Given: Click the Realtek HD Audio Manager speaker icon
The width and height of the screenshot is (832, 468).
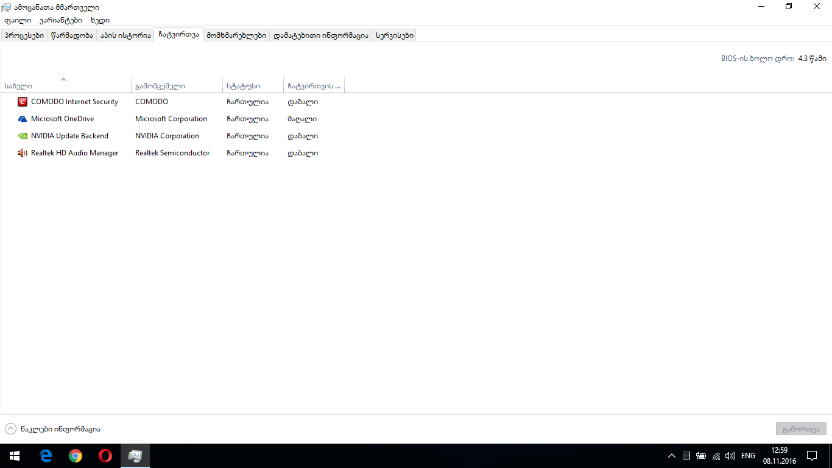Looking at the screenshot, I should click(x=23, y=153).
